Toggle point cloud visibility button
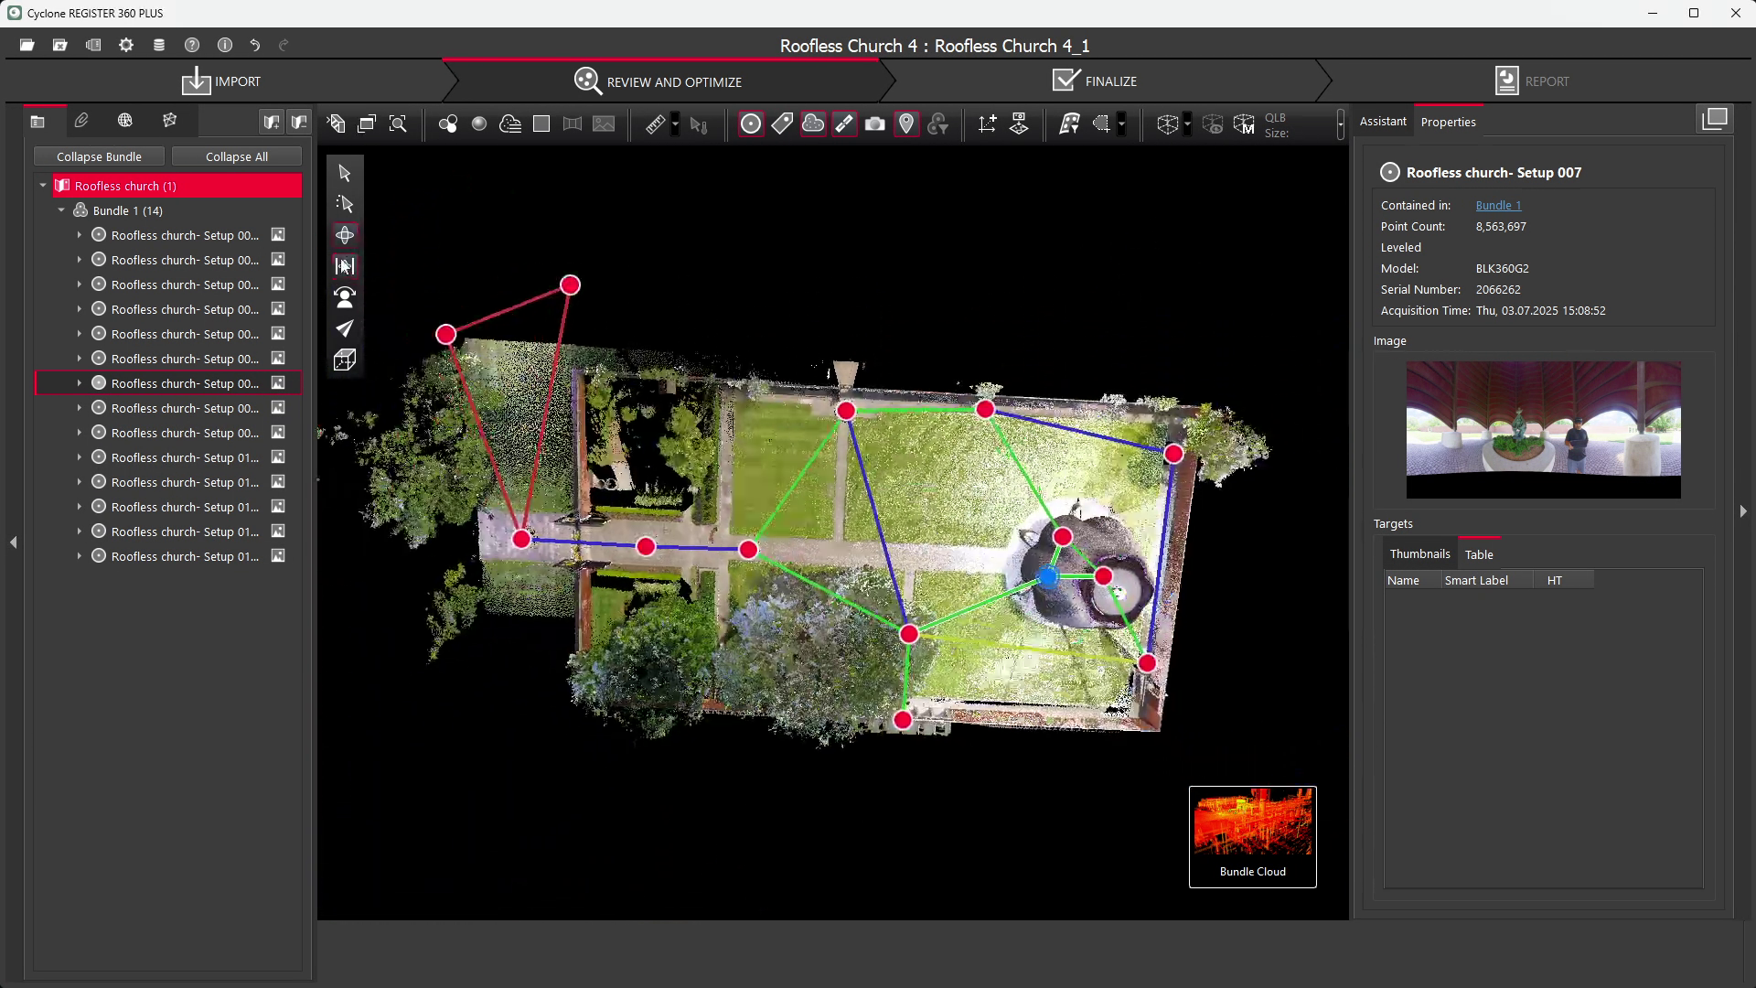The width and height of the screenshot is (1756, 988). click(x=813, y=124)
